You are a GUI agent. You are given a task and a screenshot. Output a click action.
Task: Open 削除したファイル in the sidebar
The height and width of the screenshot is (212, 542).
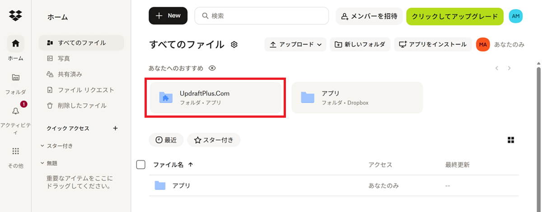(x=82, y=106)
